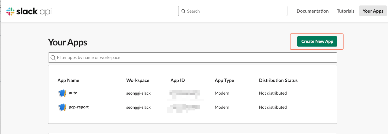Click the Workspace column header
Viewport: 388px width, 134px height.
point(138,80)
